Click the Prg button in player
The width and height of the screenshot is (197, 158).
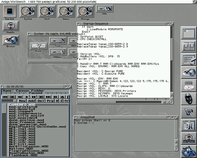[50, 101]
